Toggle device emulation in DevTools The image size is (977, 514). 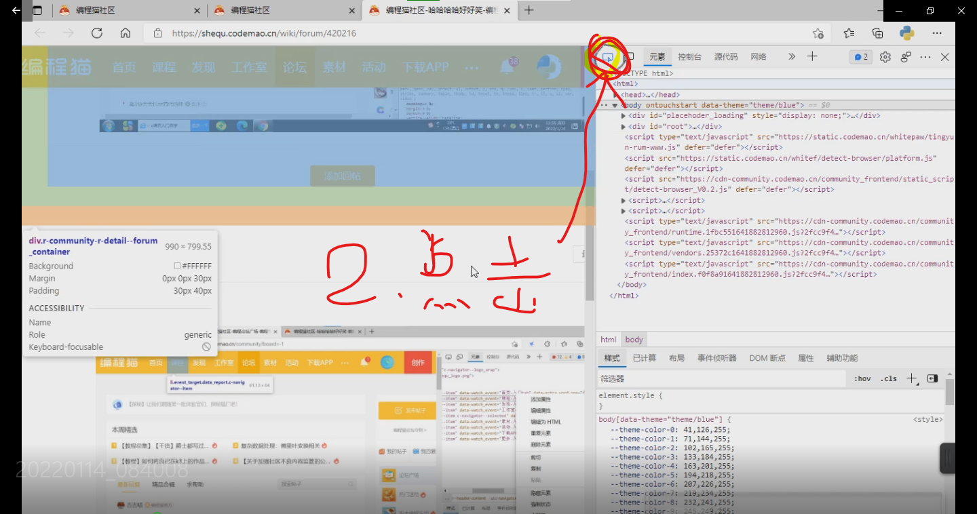click(x=629, y=57)
